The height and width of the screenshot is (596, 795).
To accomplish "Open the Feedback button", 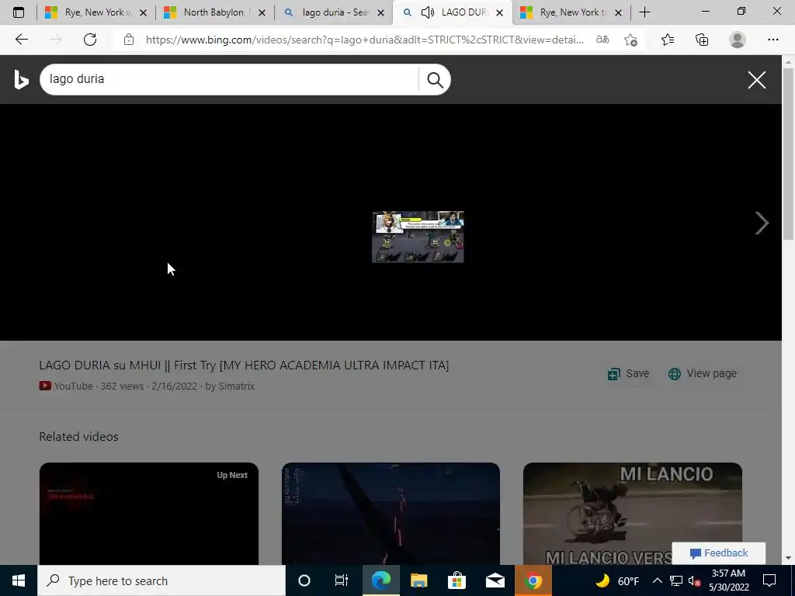I will click(x=718, y=553).
